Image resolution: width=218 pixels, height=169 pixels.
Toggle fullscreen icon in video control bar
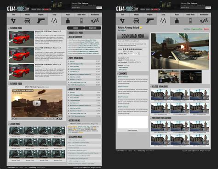(61, 119)
